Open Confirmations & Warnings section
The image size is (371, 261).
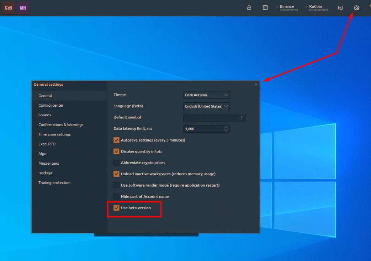pyautogui.click(x=61, y=125)
